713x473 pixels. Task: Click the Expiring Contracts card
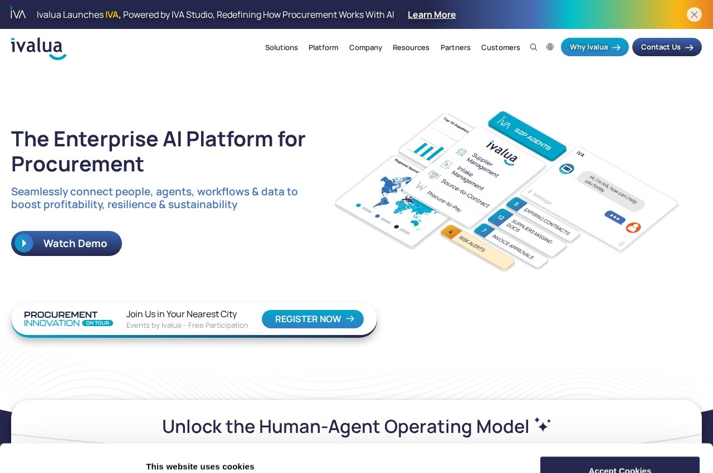click(x=543, y=220)
